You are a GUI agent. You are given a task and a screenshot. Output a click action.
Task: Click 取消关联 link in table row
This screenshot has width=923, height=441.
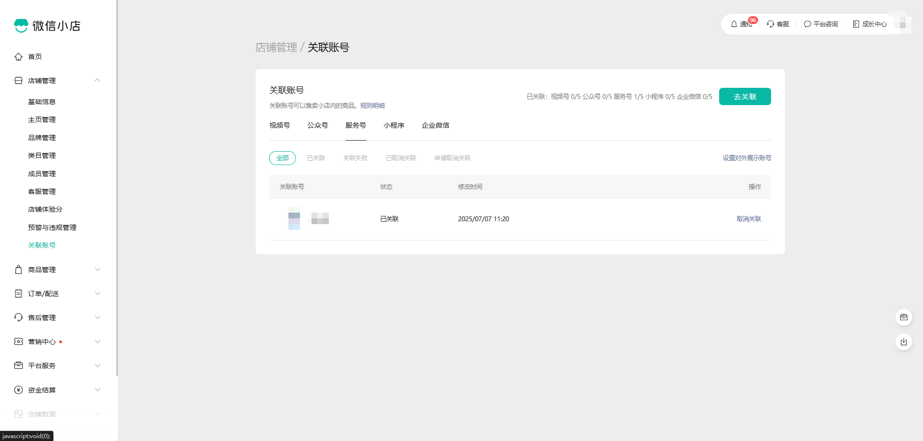748,219
